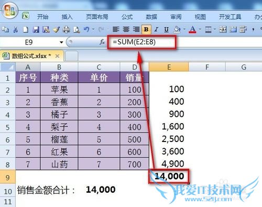Viewport: 262px width, 207px height.
Task: Switch to the 公式 tab
Action: pyautogui.click(x=127, y=17)
